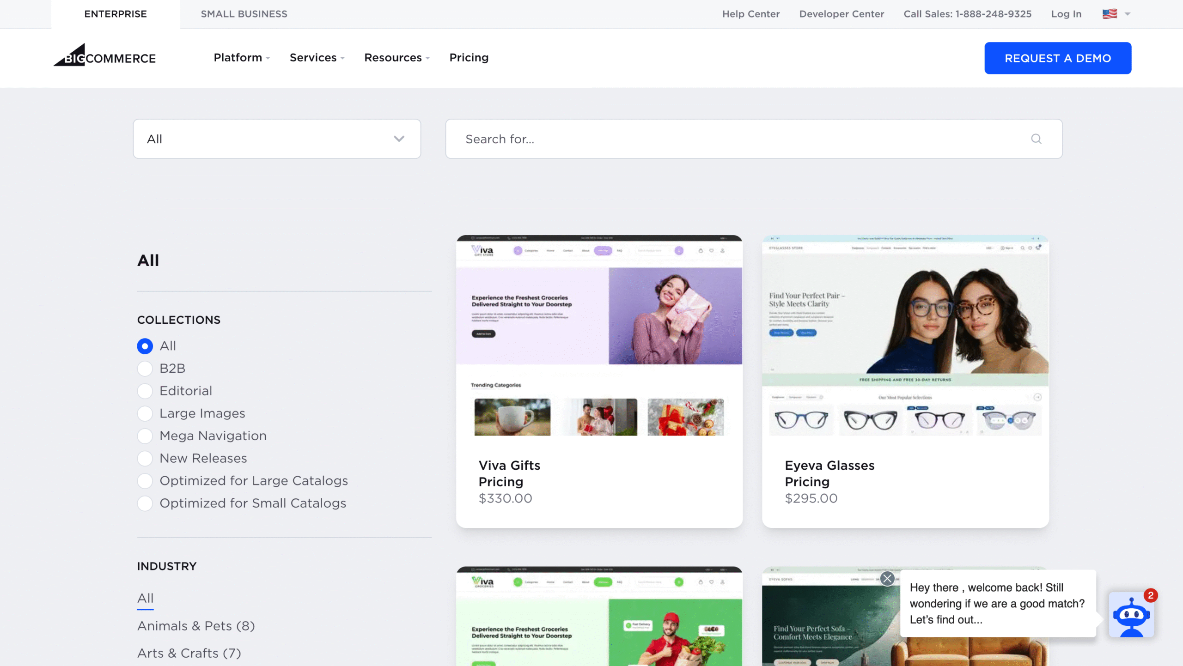
Task: Click the chat welcome message bubble
Action: coord(998,603)
